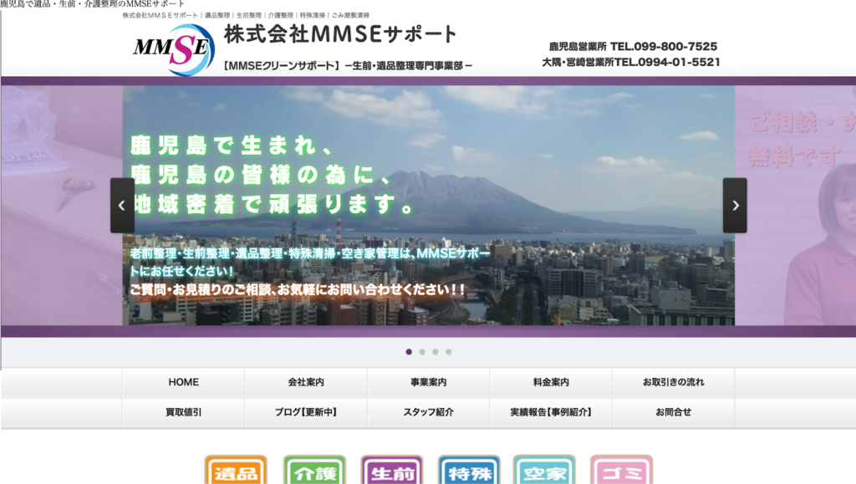
Task: Open the blue 特殊 service icon
Action: 469,471
